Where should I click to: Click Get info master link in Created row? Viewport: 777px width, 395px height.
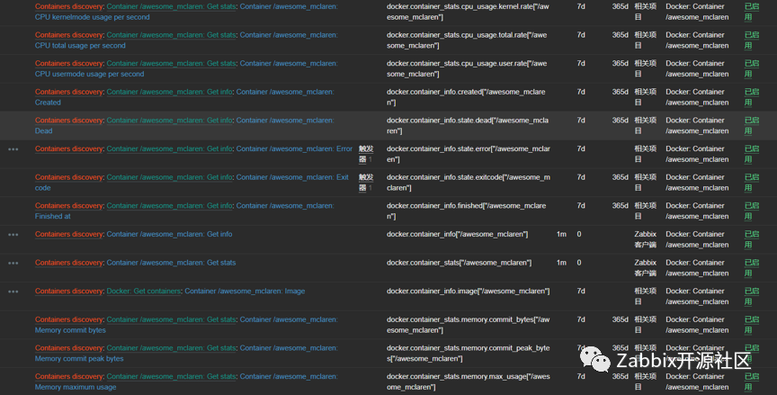169,92
